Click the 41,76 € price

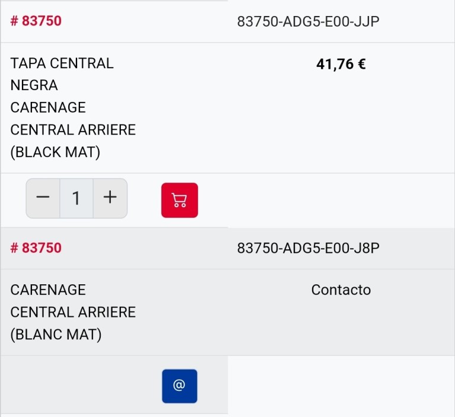(341, 64)
